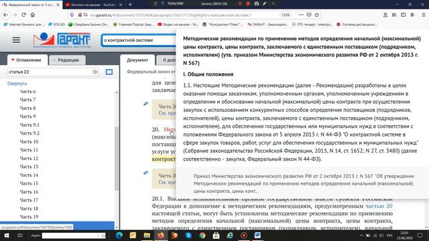The height and width of the screenshot is (241, 429).
Task: Open notification center on taskbar
Action: point(420,235)
